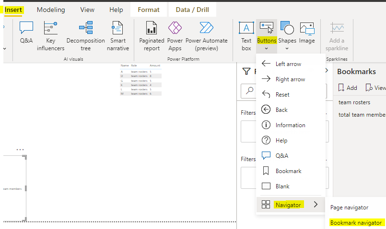Insert a Power Apps visual
This screenshot has width=386, height=229.
[175, 36]
